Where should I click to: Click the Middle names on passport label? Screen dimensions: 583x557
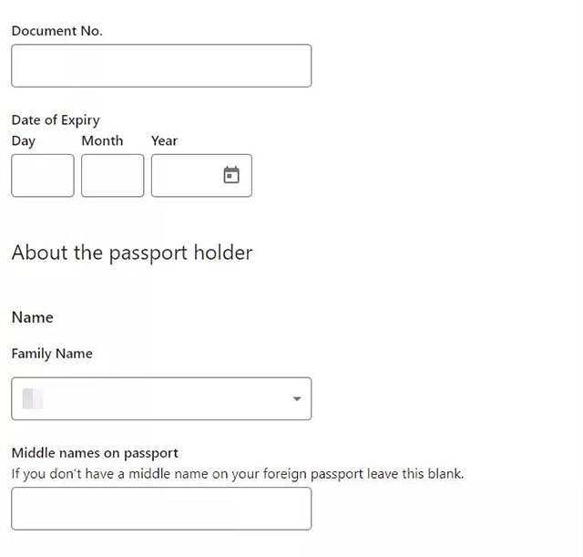point(95,453)
